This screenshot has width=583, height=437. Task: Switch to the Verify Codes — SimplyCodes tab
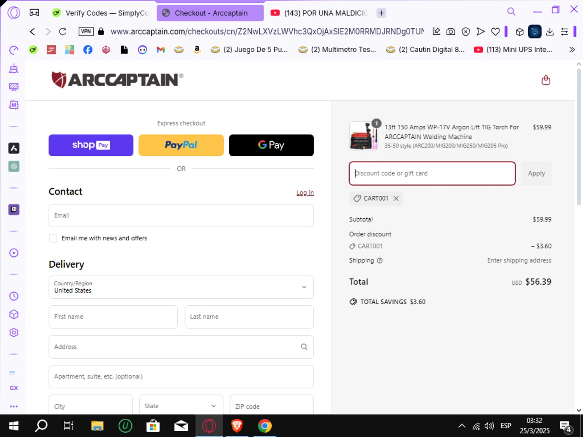100,13
